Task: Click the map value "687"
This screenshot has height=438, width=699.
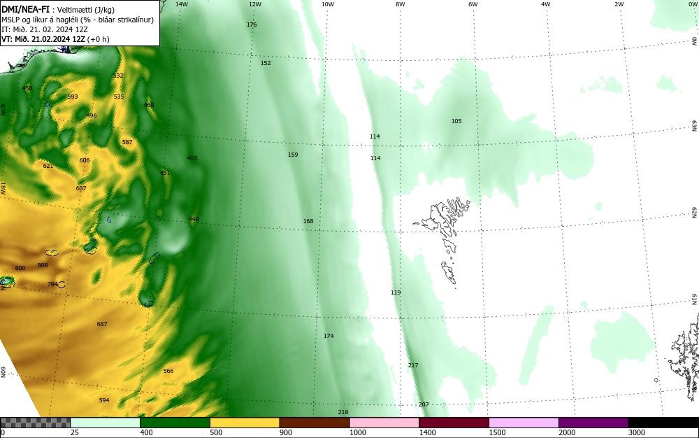Action: click(102, 324)
